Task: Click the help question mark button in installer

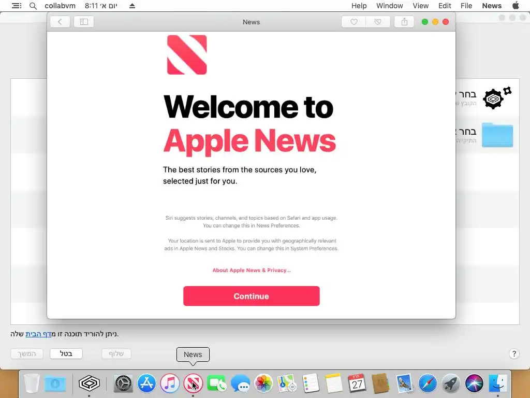Action: [514, 353]
